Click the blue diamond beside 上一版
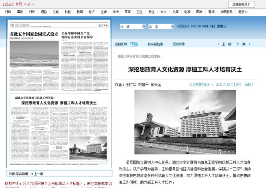The height and width of the screenshot is (188, 266). (x=32, y=174)
